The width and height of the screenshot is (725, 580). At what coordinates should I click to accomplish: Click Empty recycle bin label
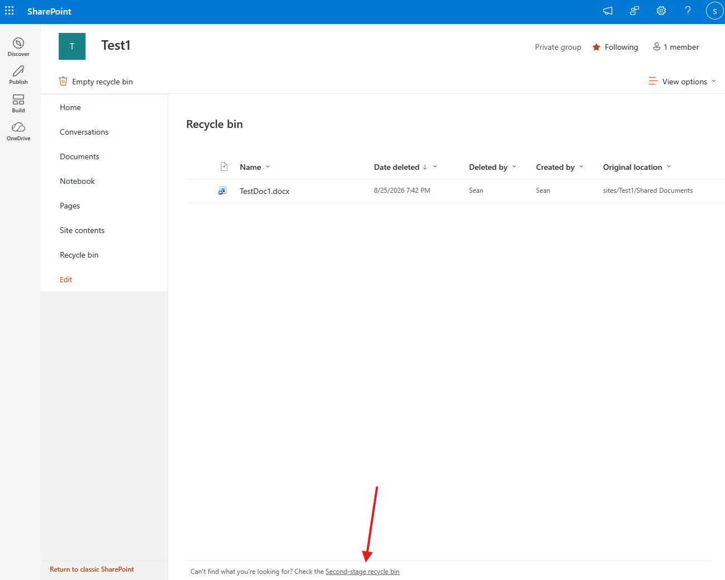102,82
